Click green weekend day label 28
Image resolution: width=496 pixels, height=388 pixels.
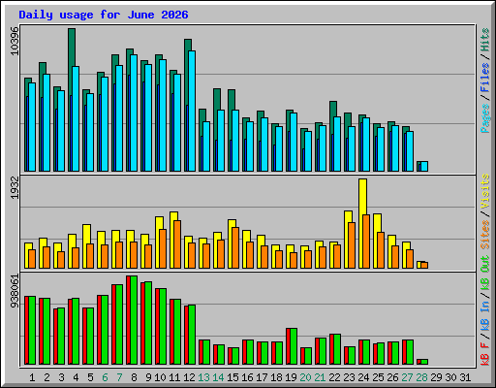click(421, 377)
